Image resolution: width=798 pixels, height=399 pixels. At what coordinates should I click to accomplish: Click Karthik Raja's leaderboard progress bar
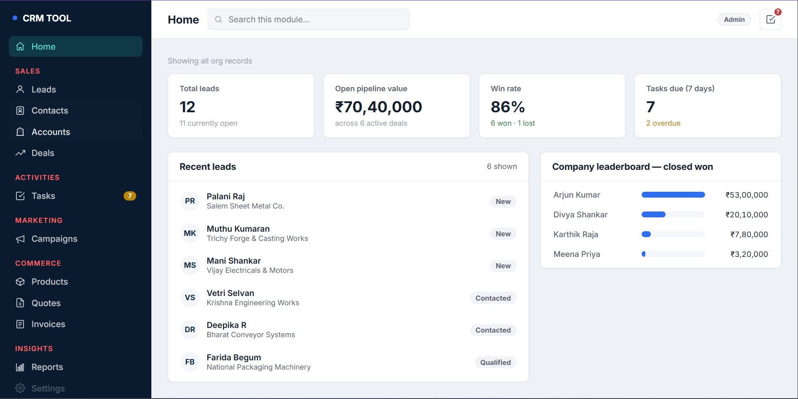click(x=673, y=234)
